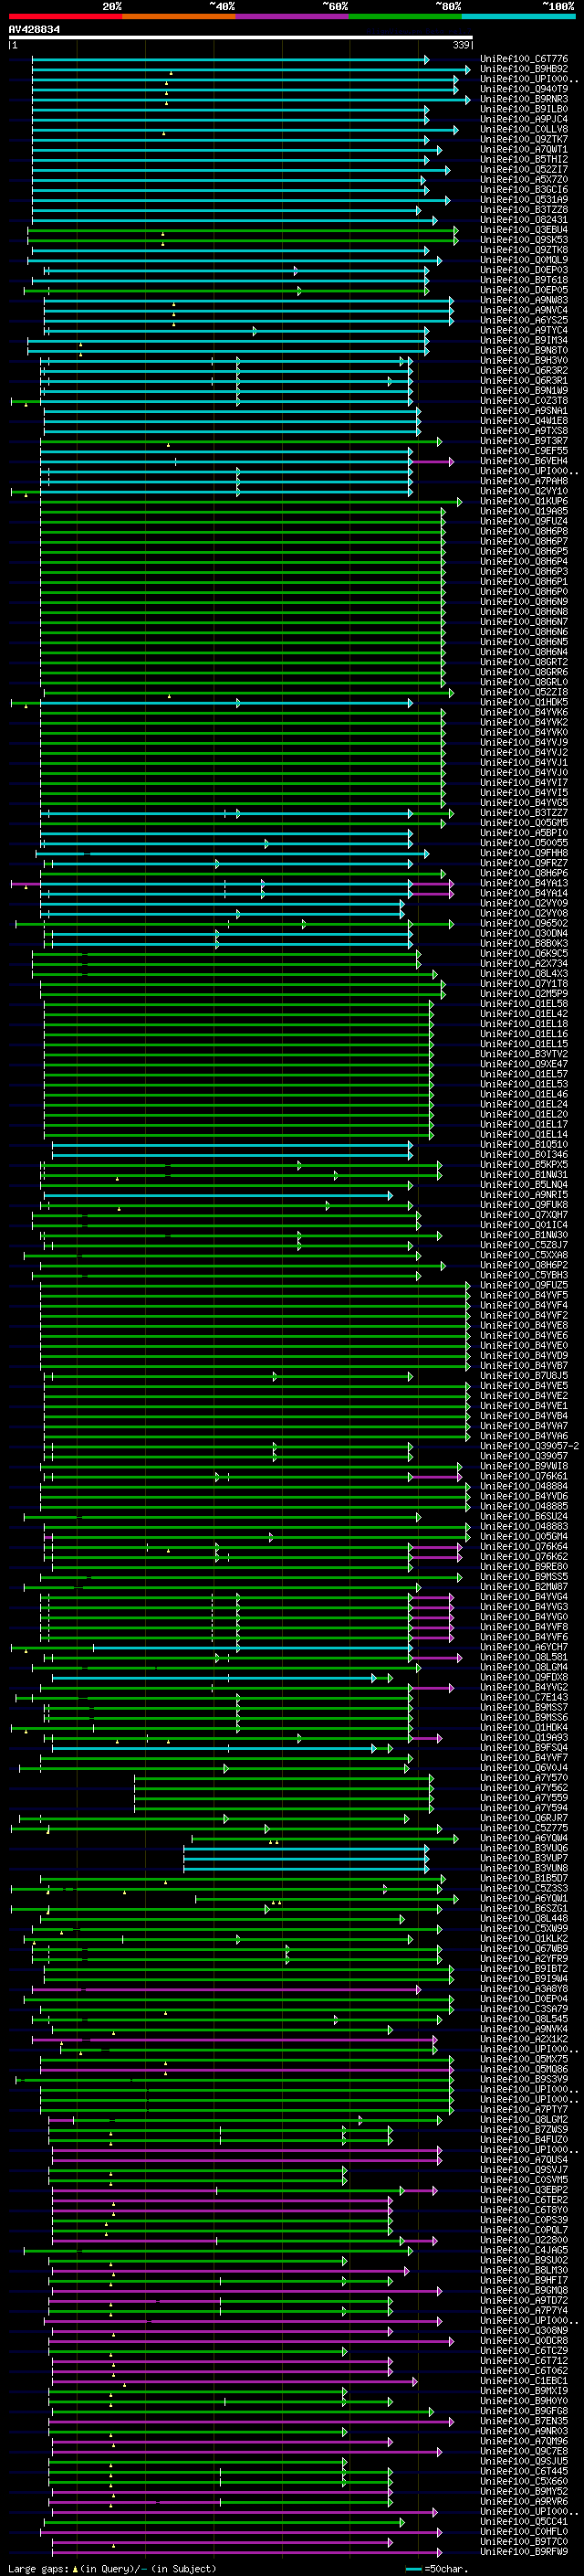Click the cyan ~100% identity legend bar
584x2576 pixels.
[518, 17]
